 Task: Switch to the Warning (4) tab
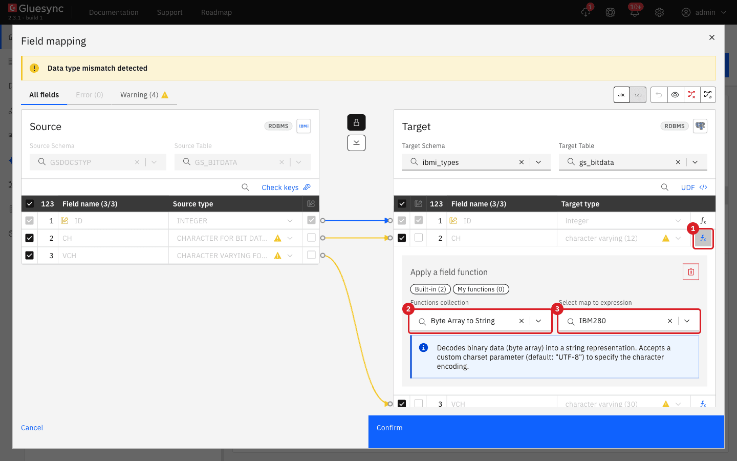(144, 95)
